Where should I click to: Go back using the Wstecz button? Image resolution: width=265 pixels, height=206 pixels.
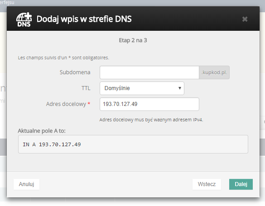pyautogui.click(x=207, y=184)
